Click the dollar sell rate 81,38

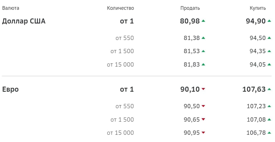click(192, 38)
